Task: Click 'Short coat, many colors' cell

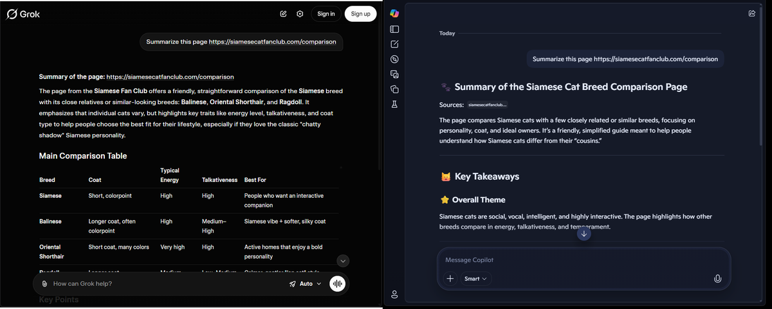Action: [x=119, y=247]
